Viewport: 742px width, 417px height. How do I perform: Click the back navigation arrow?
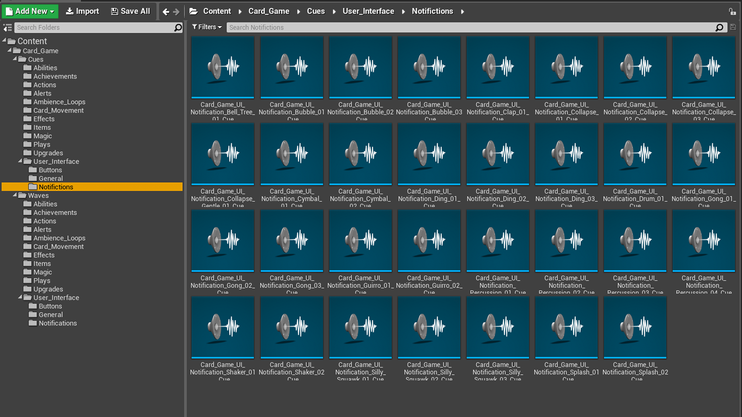165,12
